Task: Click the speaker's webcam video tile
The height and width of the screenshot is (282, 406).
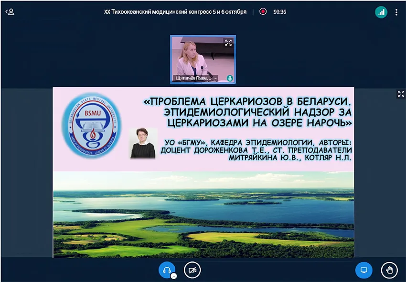Action: coord(203,57)
